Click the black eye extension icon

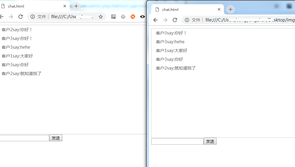(142, 17)
